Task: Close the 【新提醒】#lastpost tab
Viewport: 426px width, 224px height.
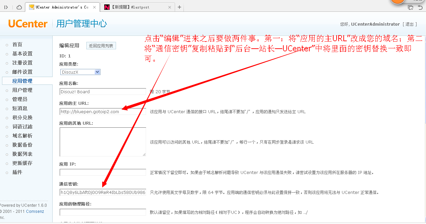Action: tap(169, 7)
